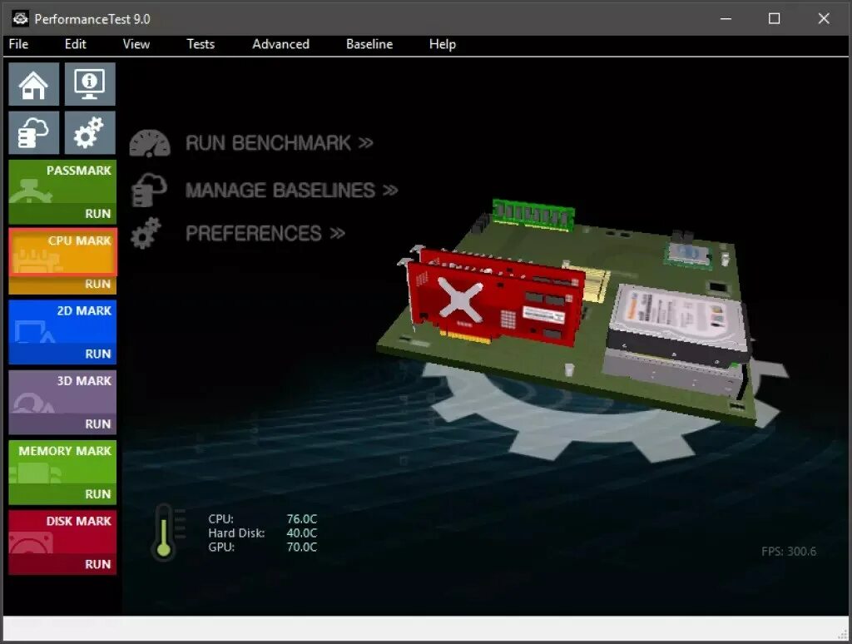Image resolution: width=852 pixels, height=644 pixels.
Task: Open the System Information monitor icon
Action: pyautogui.click(x=90, y=84)
